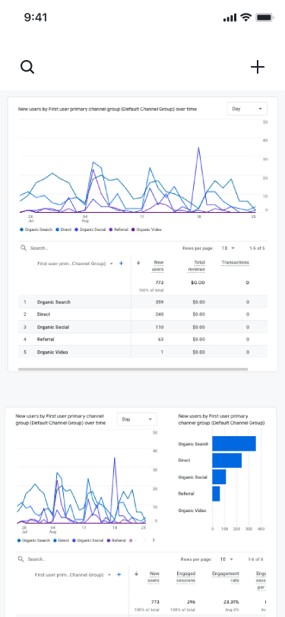Click sort arrow next to New users, first table
285x617 pixels.
pyautogui.click(x=138, y=262)
